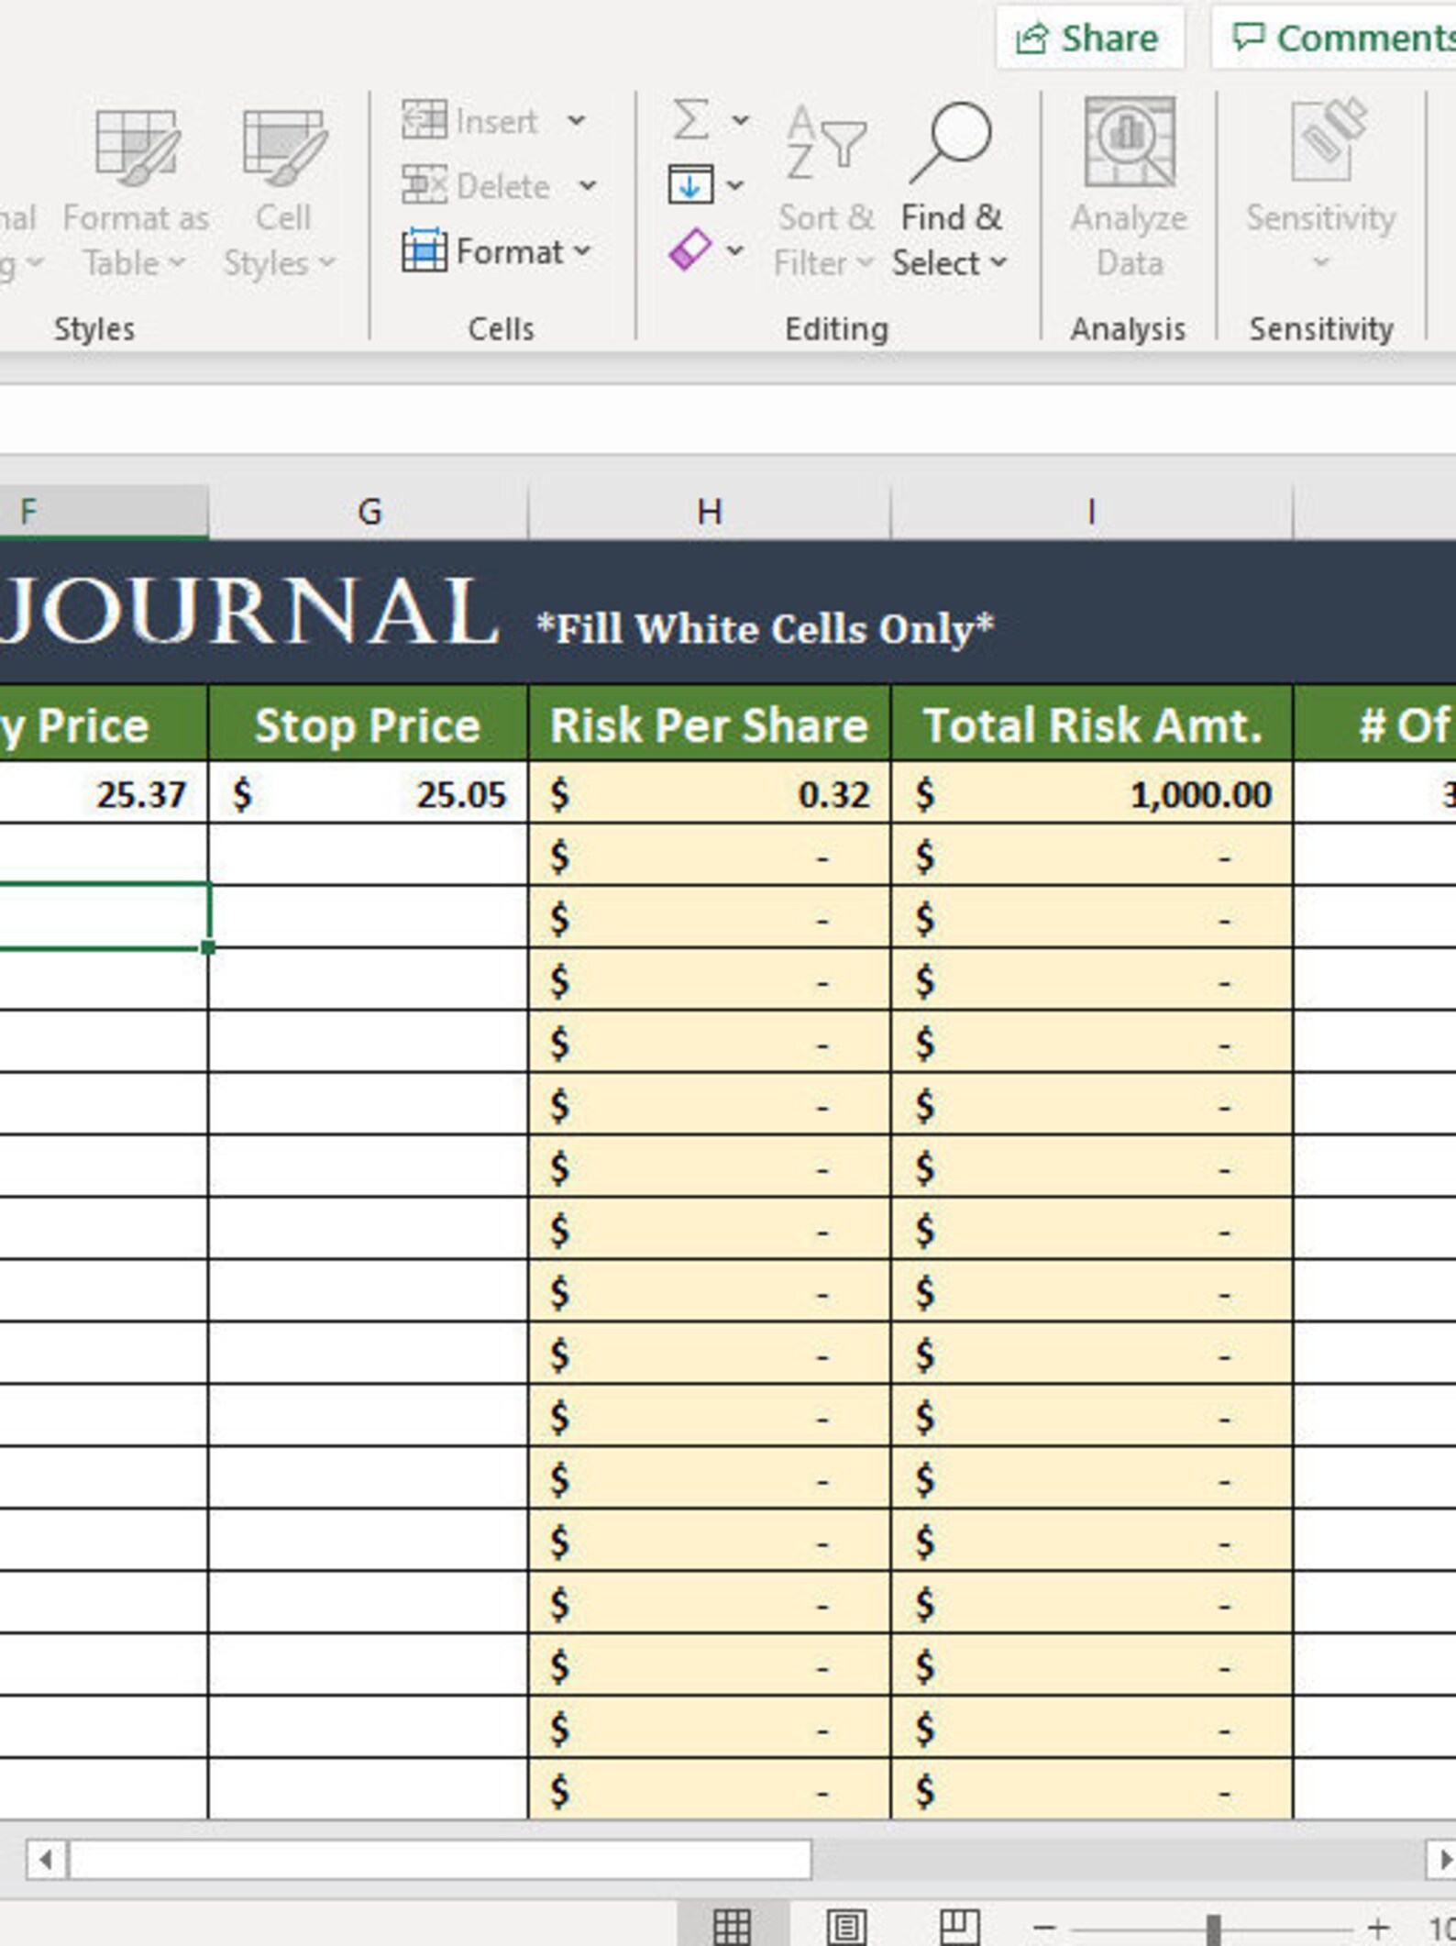This screenshot has height=1946, width=1456.
Task: Click the Risk Per Share header cell
Action: pos(709,724)
